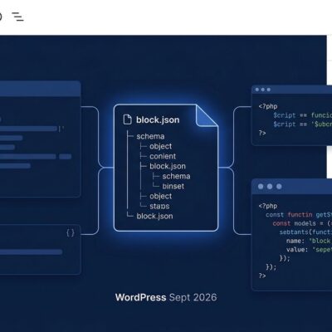Image resolution: width=332 pixels, height=332 pixels.
Task: Select the 'staps' tree row
Action: tap(159, 206)
